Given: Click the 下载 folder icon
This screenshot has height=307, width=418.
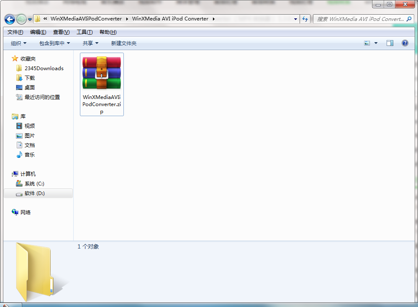Looking at the screenshot, I should coord(19,78).
